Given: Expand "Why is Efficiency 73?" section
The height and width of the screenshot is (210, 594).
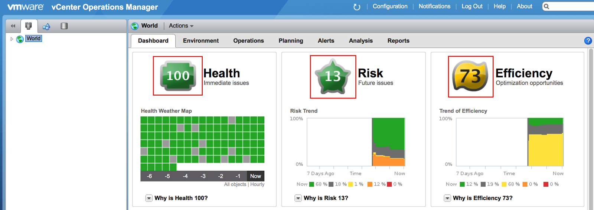Looking at the screenshot, I should tap(447, 198).
